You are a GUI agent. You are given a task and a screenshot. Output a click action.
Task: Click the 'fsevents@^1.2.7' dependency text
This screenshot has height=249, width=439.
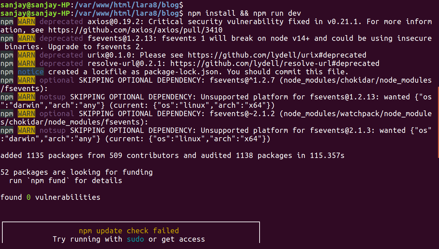coord(242,80)
